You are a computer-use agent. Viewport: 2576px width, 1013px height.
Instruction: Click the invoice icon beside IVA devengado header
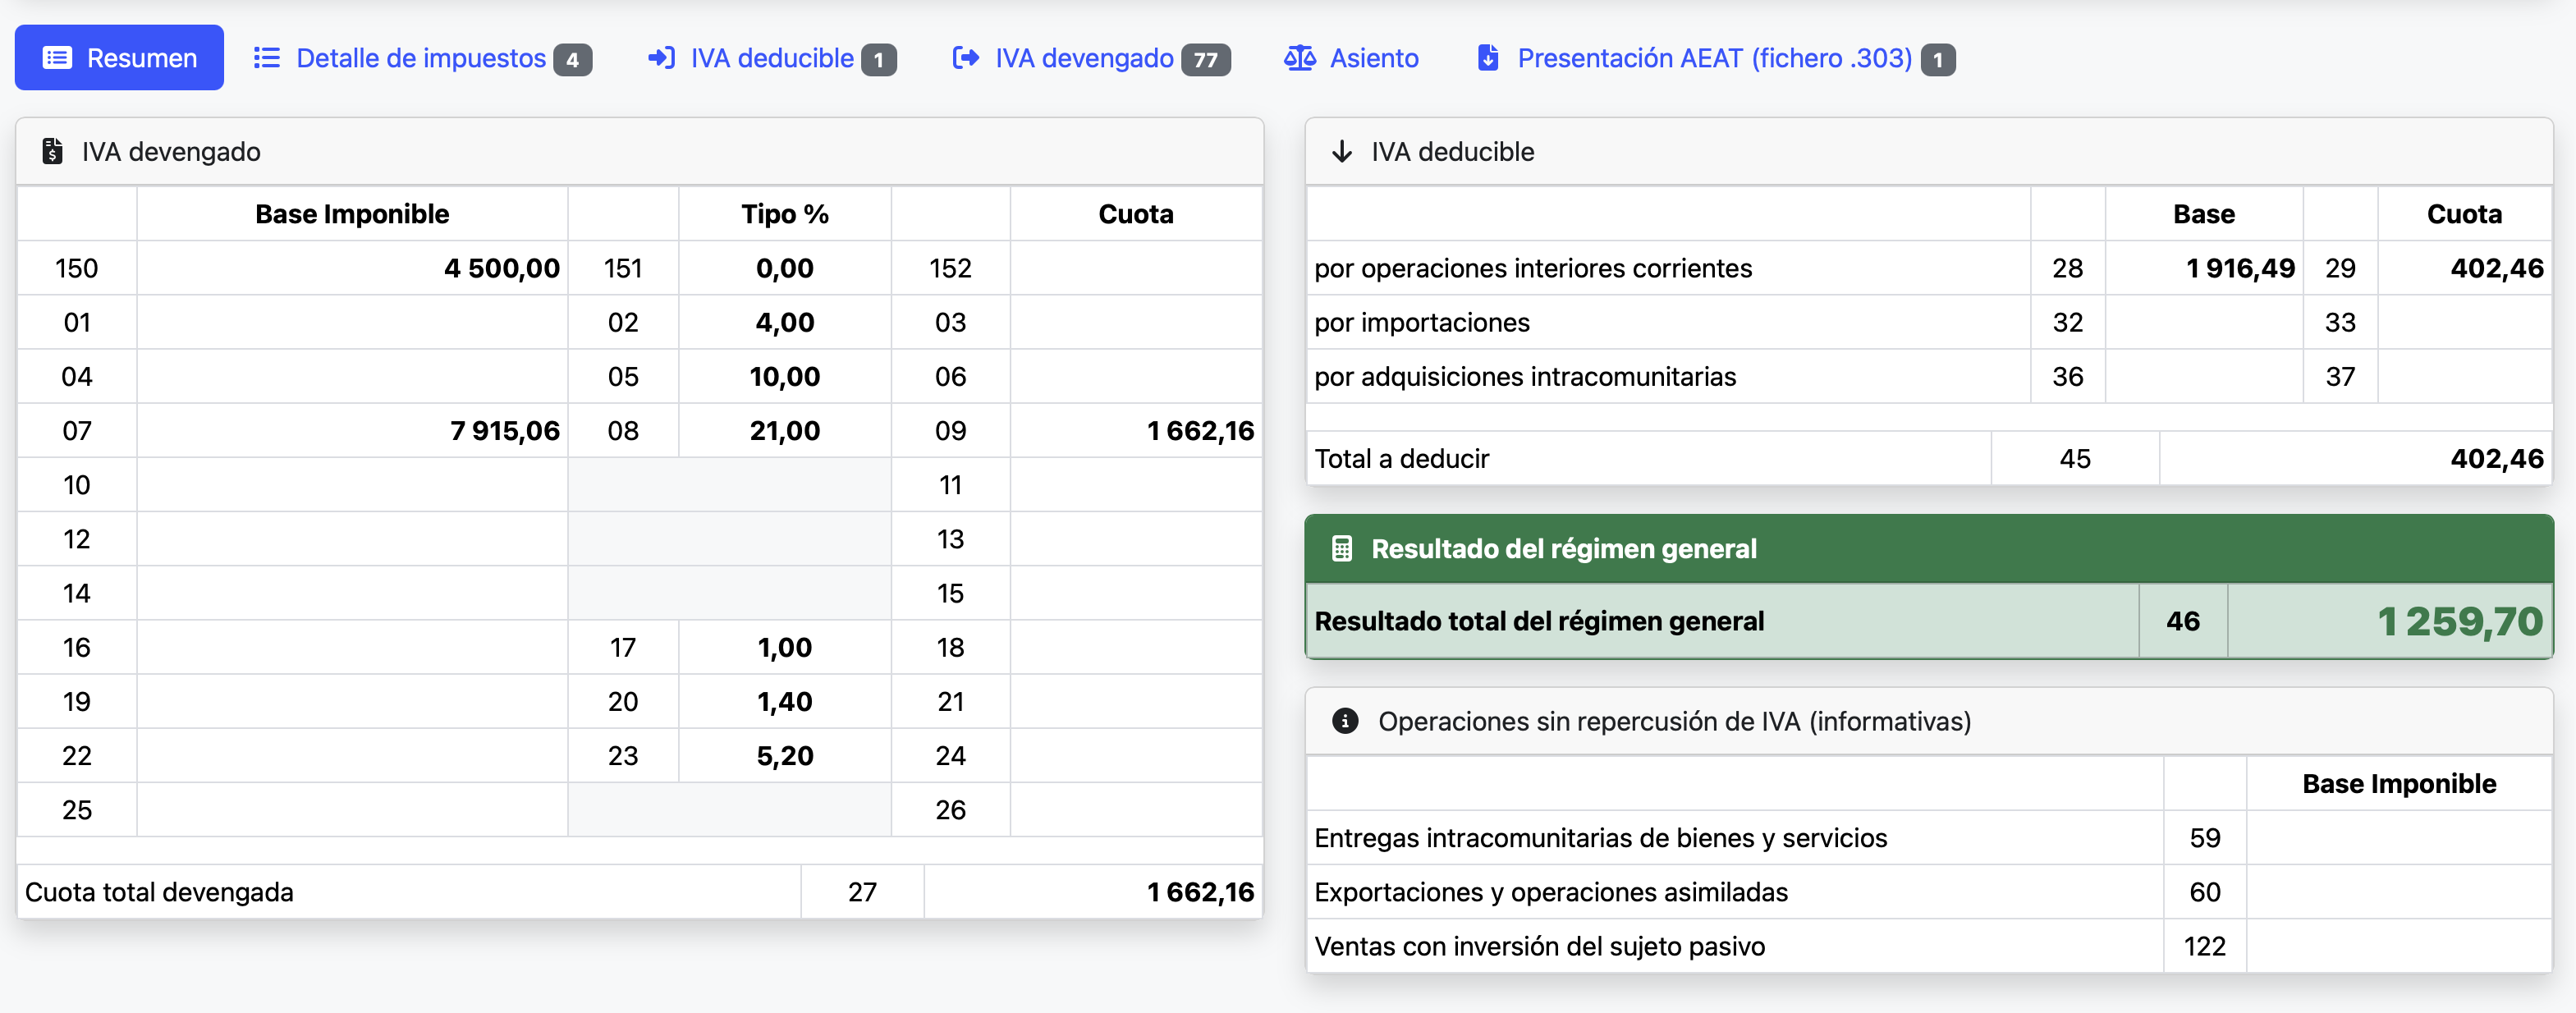[52, 151]
